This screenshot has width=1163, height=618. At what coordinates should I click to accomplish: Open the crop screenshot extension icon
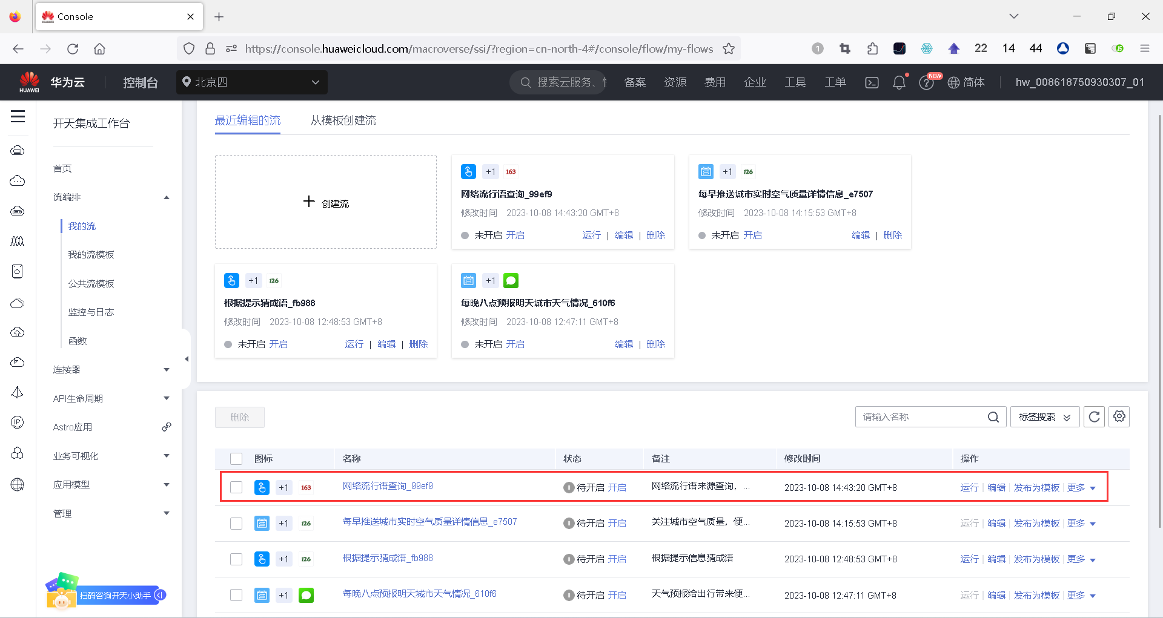click(x=845, y=49)
